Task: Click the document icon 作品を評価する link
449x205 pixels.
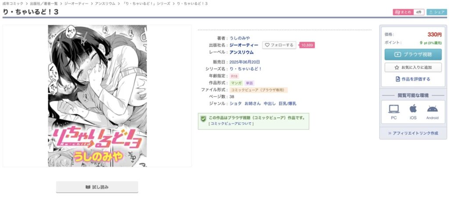Action: tap(413, 79)
